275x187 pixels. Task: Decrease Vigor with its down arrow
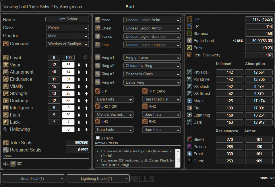79,65
